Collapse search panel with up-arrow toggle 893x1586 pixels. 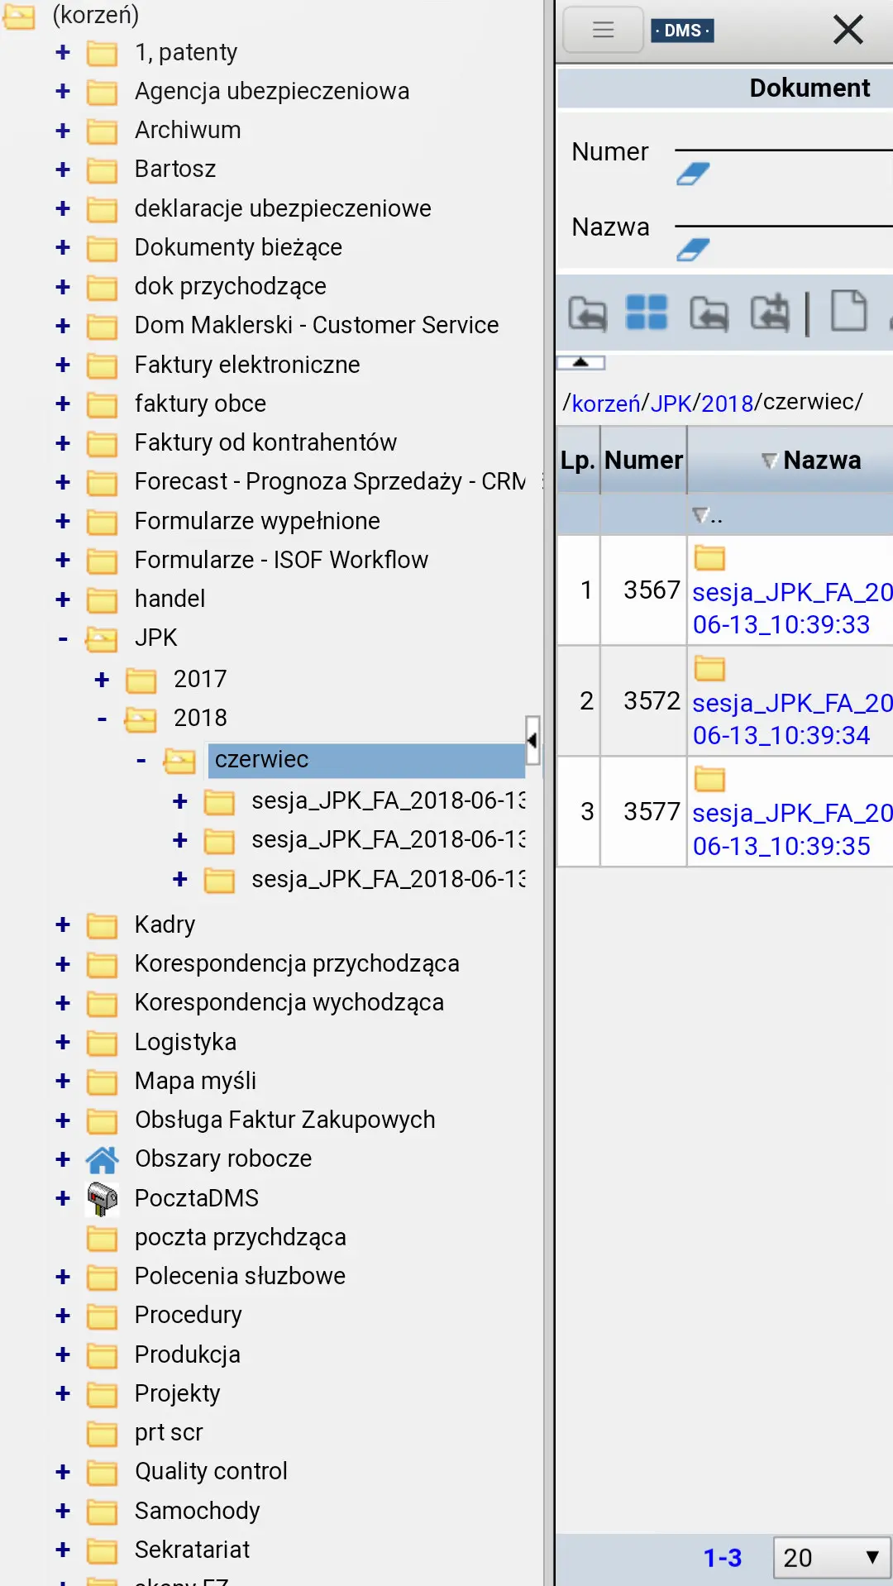(x=581, y=363)
